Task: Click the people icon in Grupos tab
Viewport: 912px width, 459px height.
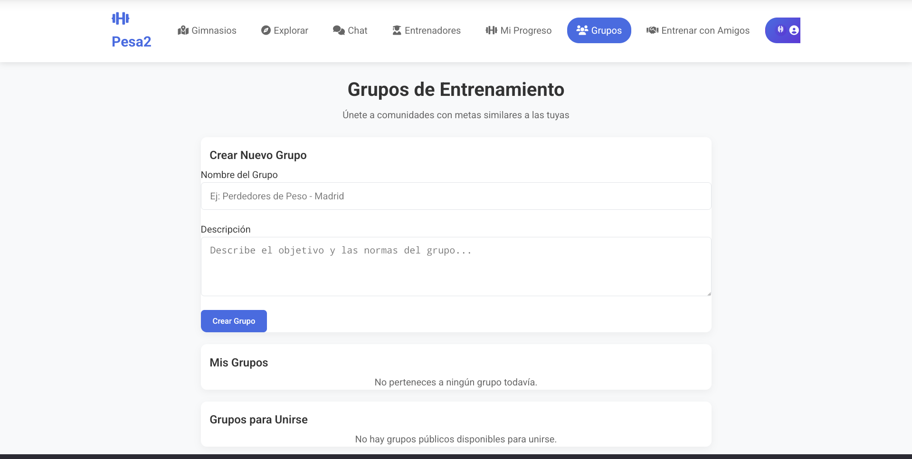Action: [x=582, y=30]
